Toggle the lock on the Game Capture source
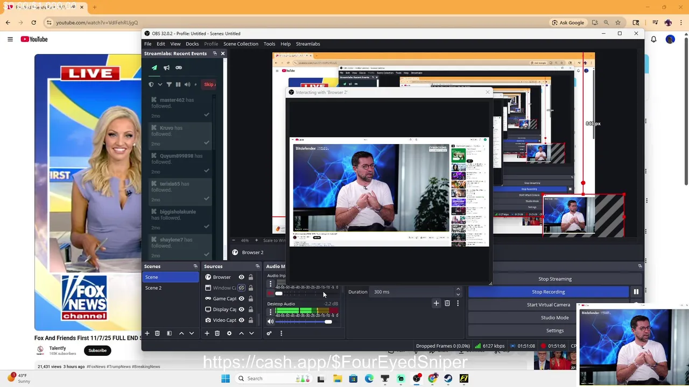 [250, 299]
